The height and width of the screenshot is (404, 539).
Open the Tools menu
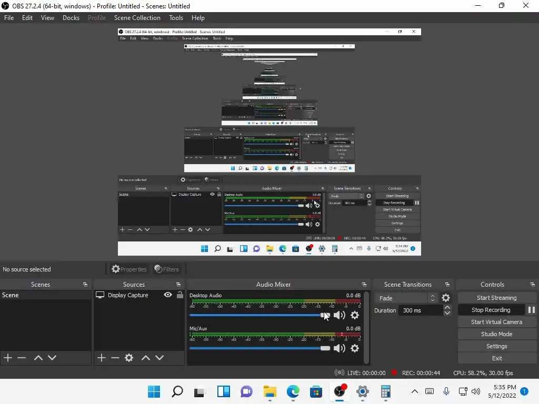[176, 18]
